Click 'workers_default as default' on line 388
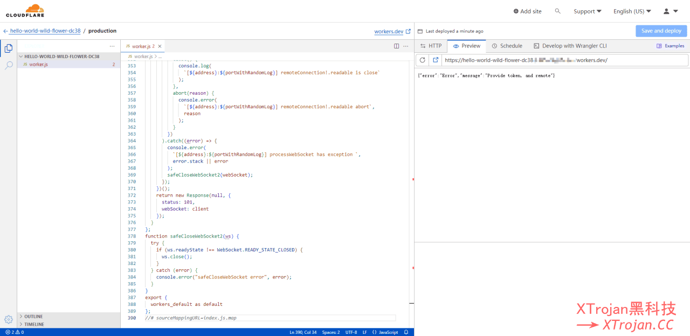The image size is (690, 336). point(187,304)
